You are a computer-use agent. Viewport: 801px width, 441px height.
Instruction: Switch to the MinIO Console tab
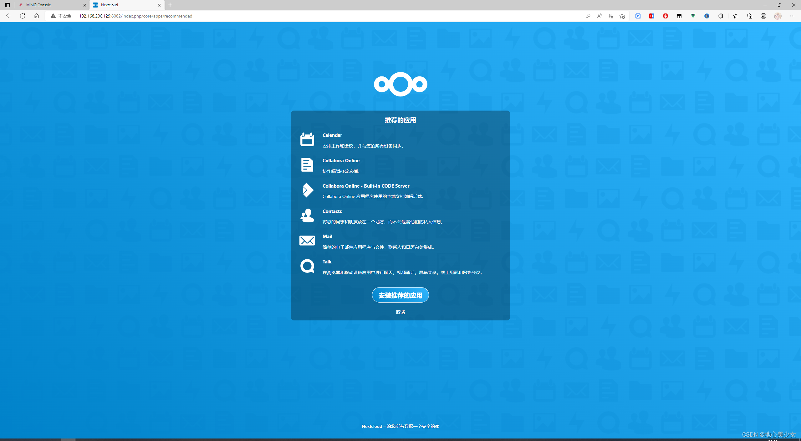(50, 5)
